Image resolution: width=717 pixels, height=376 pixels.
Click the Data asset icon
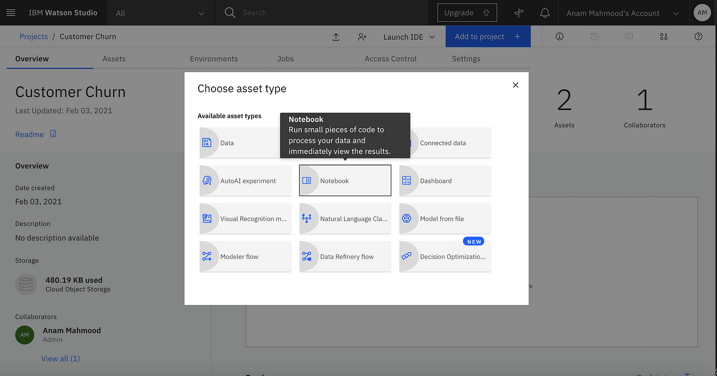click(x=207, y=143)
